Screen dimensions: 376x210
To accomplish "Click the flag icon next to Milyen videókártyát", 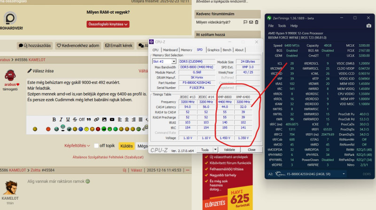I will click(x=245, y=22).
